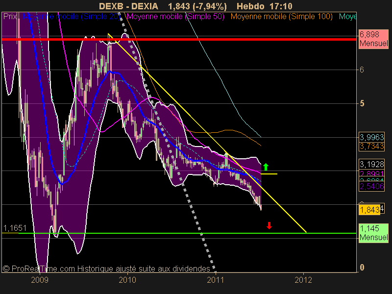
Task: Click the 2010 time axis label
Action: click(127, 280)
